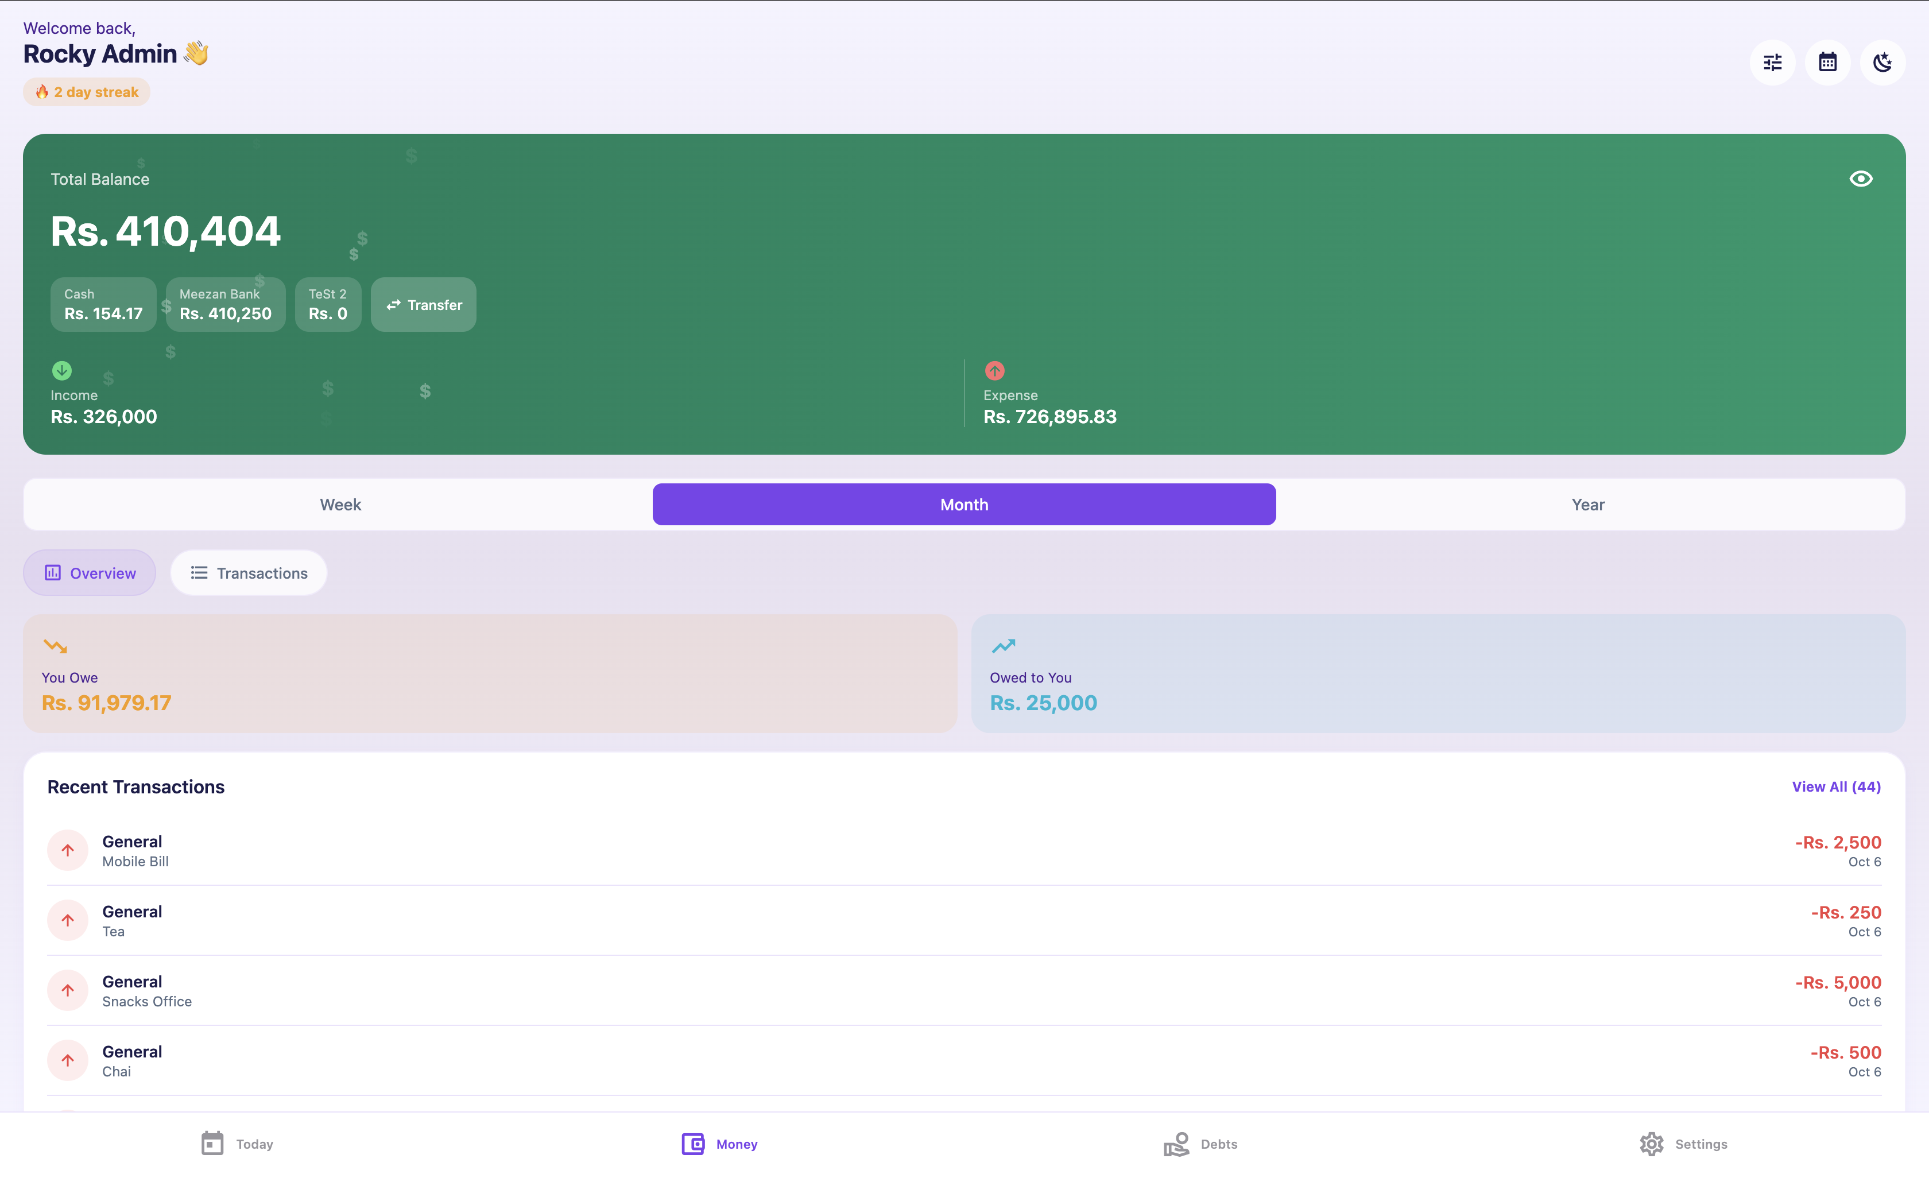Click the Recent Transactions heading
The width and height of the screenshot is (1929, 1178).
tap(136, 786)
